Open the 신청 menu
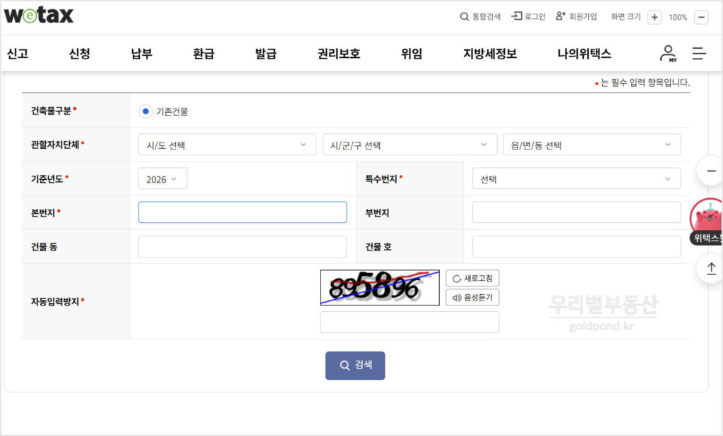 pos(79,54)
